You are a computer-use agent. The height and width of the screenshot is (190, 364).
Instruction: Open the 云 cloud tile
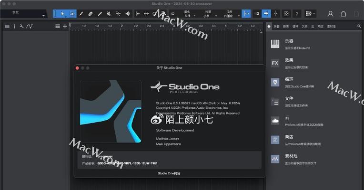coord(275,121)
